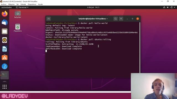
Task: Open the ladydev home folder icon
Action: (x=18, y=15)
